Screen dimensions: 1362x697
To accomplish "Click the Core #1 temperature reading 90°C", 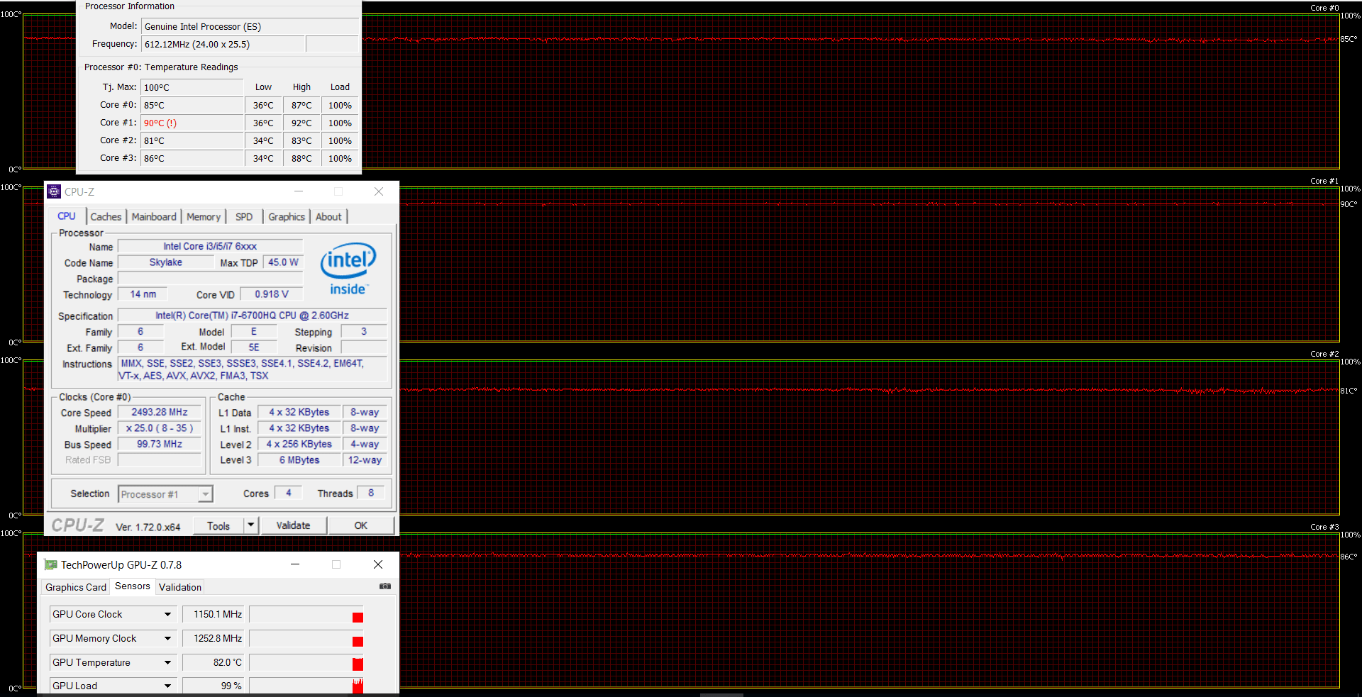I will 192,123.
